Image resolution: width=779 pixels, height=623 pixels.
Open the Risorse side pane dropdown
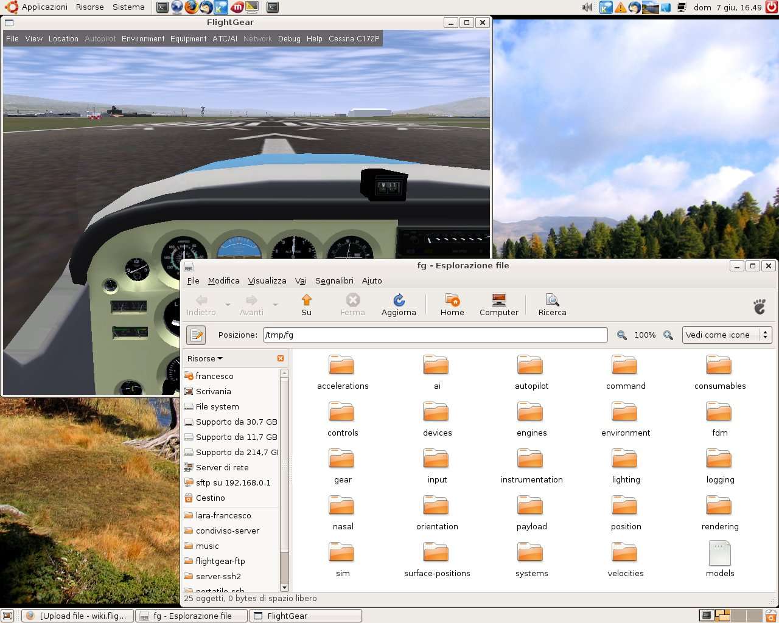coord(205,358)
